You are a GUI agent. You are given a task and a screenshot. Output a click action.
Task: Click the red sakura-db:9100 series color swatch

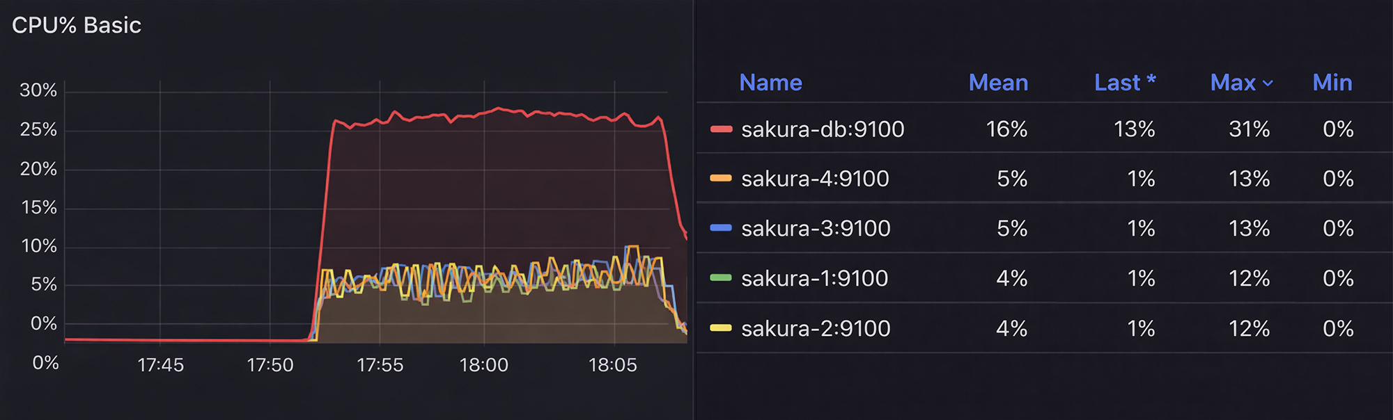[x=721, y=129]
